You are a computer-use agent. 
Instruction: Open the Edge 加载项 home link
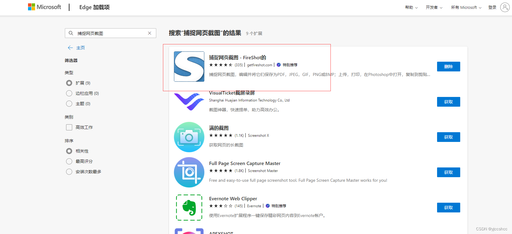coord(94,7)
